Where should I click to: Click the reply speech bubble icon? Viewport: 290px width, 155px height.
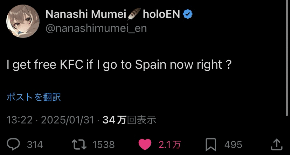click(x=14, y=144)
